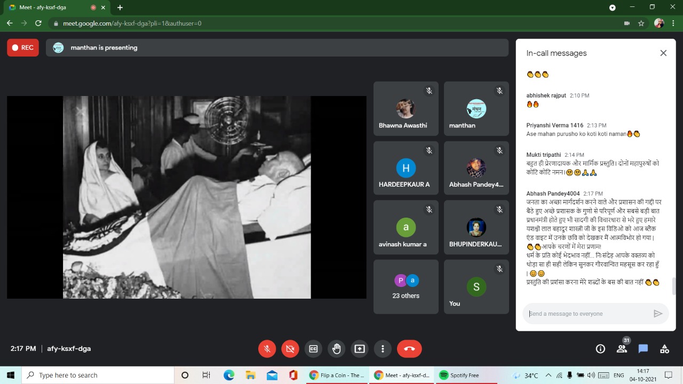This screenshot has height=384, width=683.
Task: Focus the Send a message input field
Action: 586,314
